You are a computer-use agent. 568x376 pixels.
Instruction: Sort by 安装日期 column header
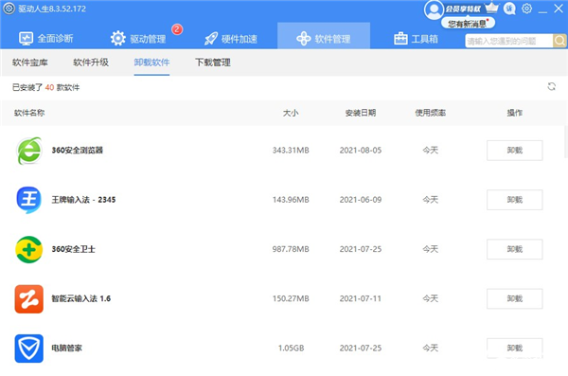(x=361, y=113)
